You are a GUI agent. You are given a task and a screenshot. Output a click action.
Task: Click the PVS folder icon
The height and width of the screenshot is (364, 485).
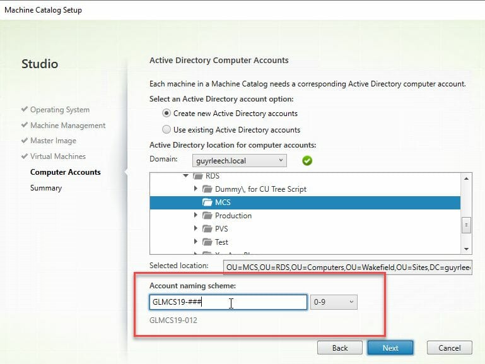(x=207, y=228)
